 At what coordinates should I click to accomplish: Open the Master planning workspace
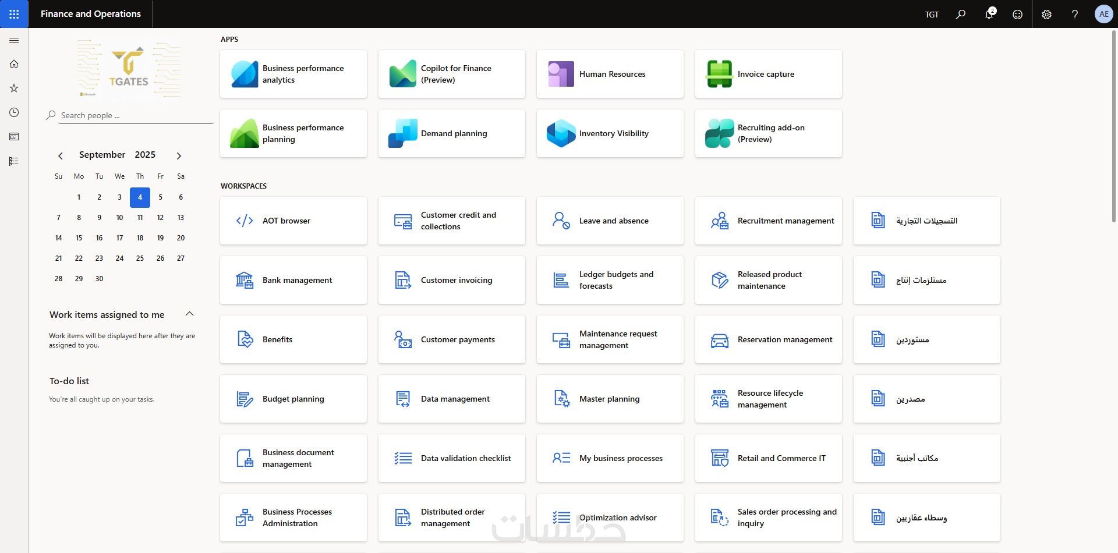pos(610,399)
